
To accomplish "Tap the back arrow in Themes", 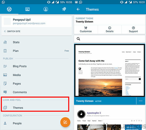I will [x=78, y=9].
